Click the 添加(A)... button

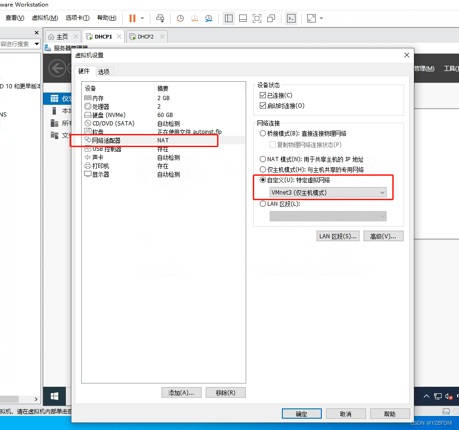pyautogui.click(x=181, y=392)
